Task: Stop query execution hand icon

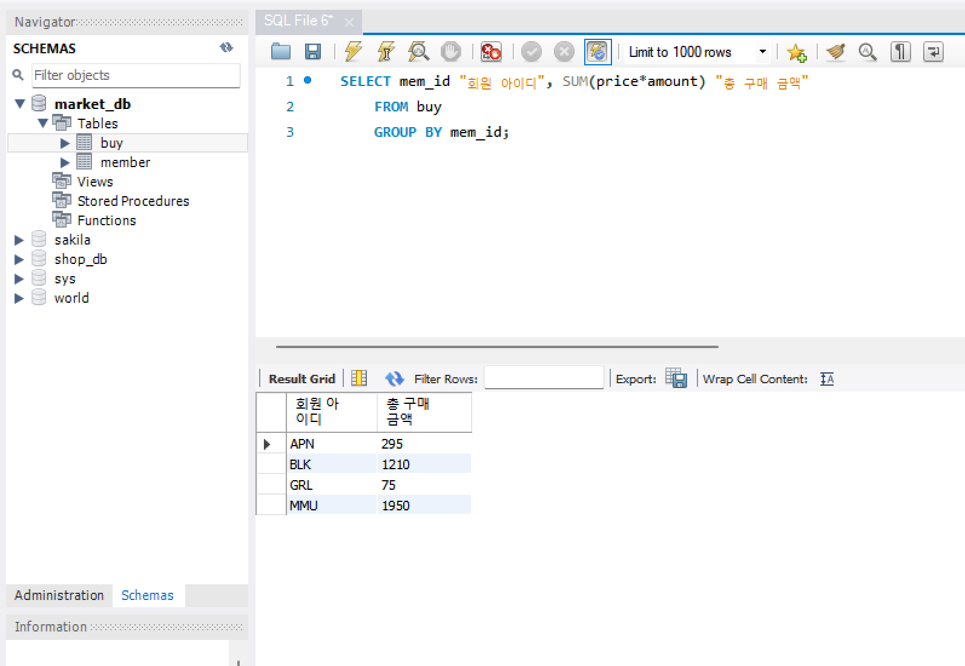Action: point(450,52)
